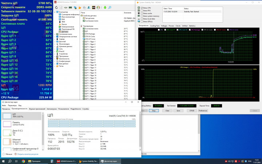
Task: Expand the Мультимедиа tree node
Action: tap(55, 44)
